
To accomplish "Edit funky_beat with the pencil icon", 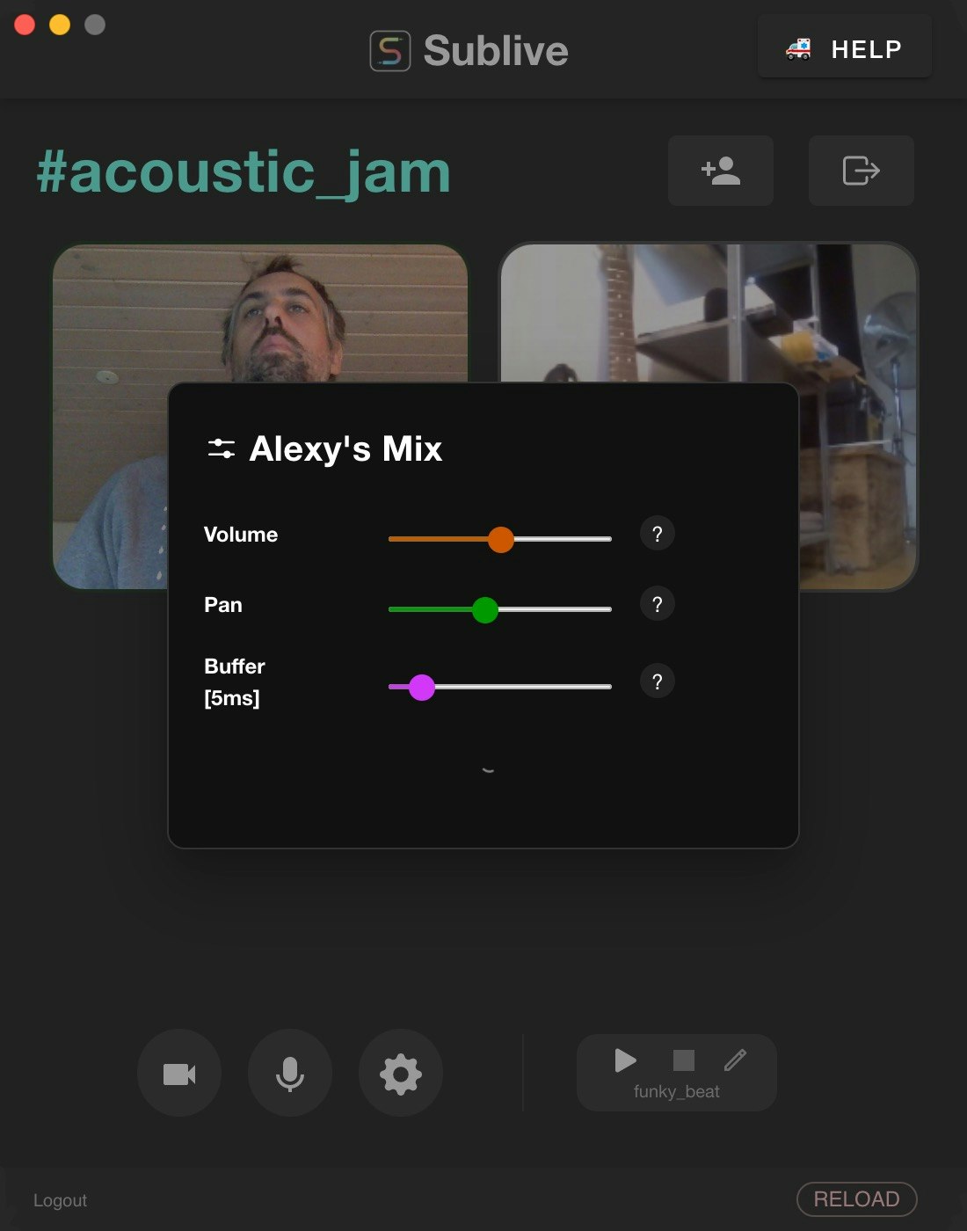I will pos(735,1060).
